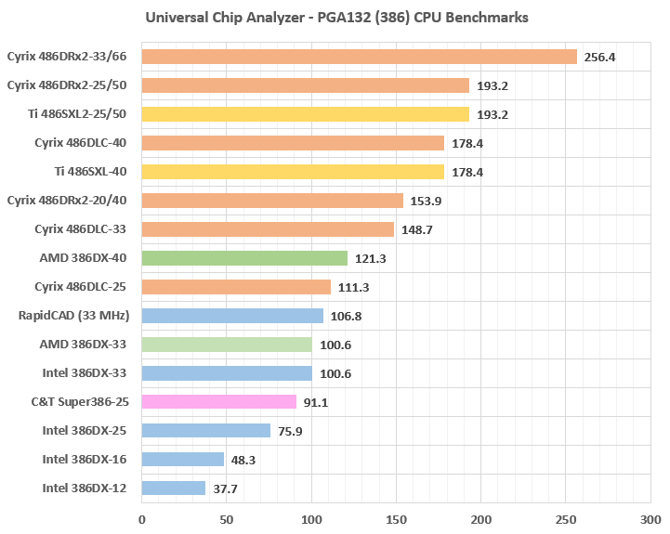The image size is (670, 534).
Task: Select the 75.9 data value
Action: [290, 431]
